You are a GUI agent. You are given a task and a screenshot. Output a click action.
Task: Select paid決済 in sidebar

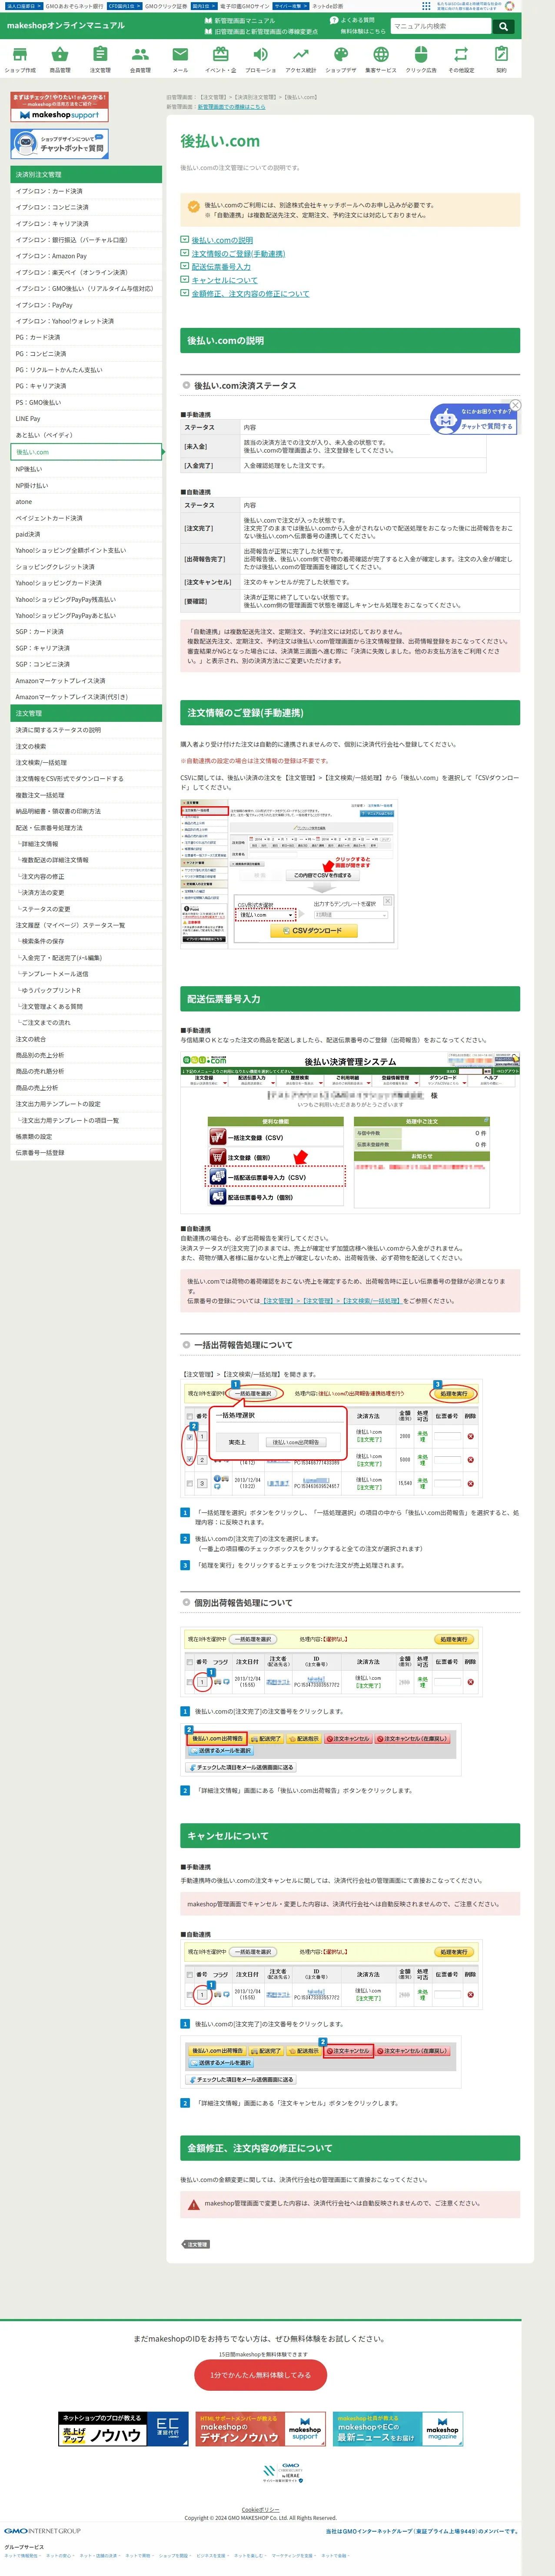86,534
